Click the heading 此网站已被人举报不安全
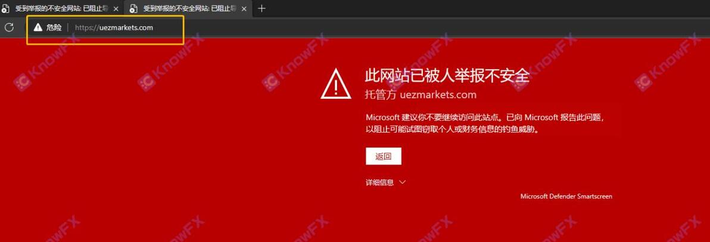 tap(447, 76)
